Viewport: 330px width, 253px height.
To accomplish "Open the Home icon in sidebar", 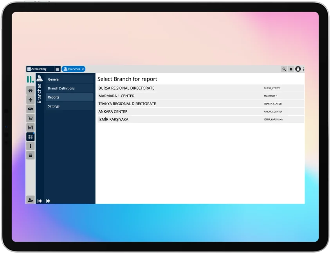I will pos(30,90).
